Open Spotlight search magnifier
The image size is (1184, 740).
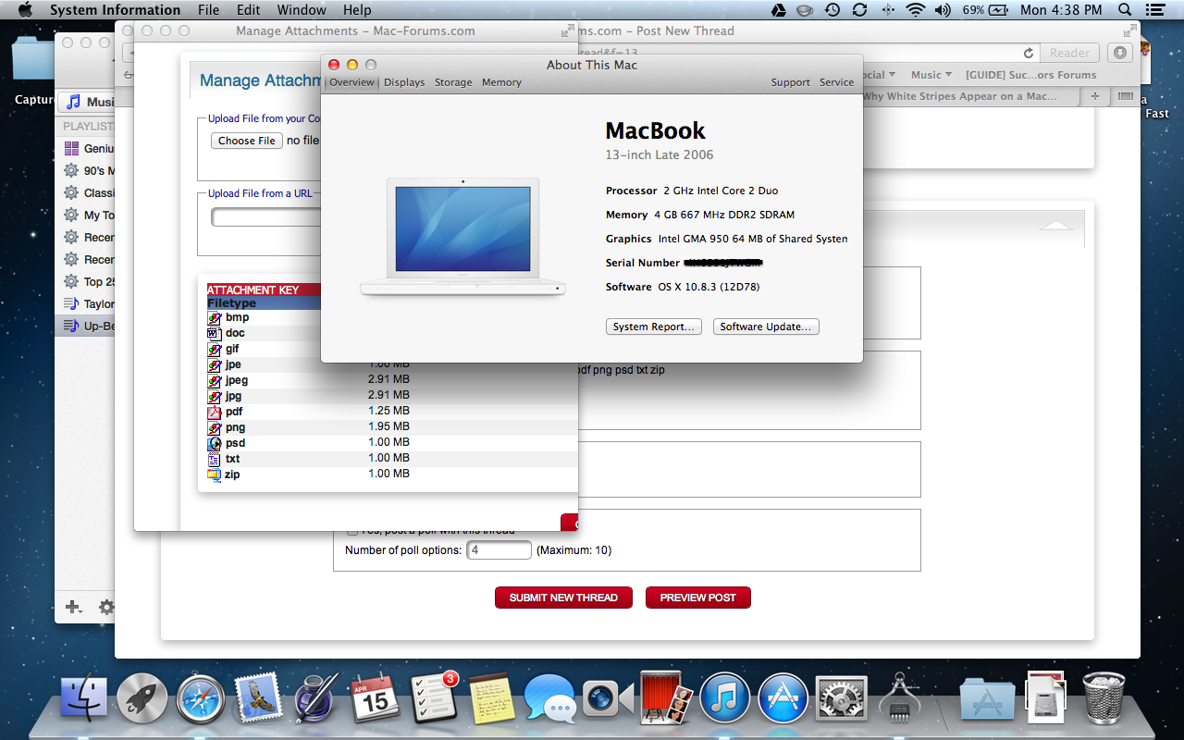(1125, 10)
